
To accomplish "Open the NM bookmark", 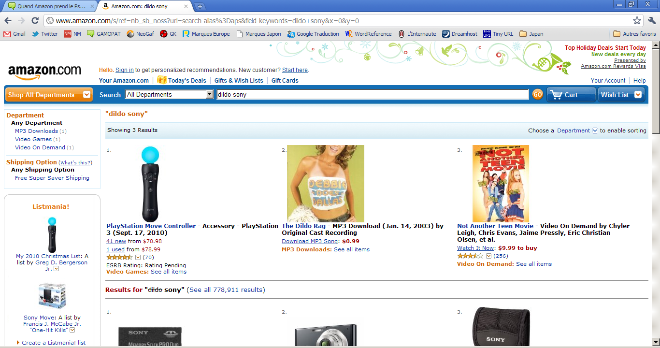I will tap(72, 34).
